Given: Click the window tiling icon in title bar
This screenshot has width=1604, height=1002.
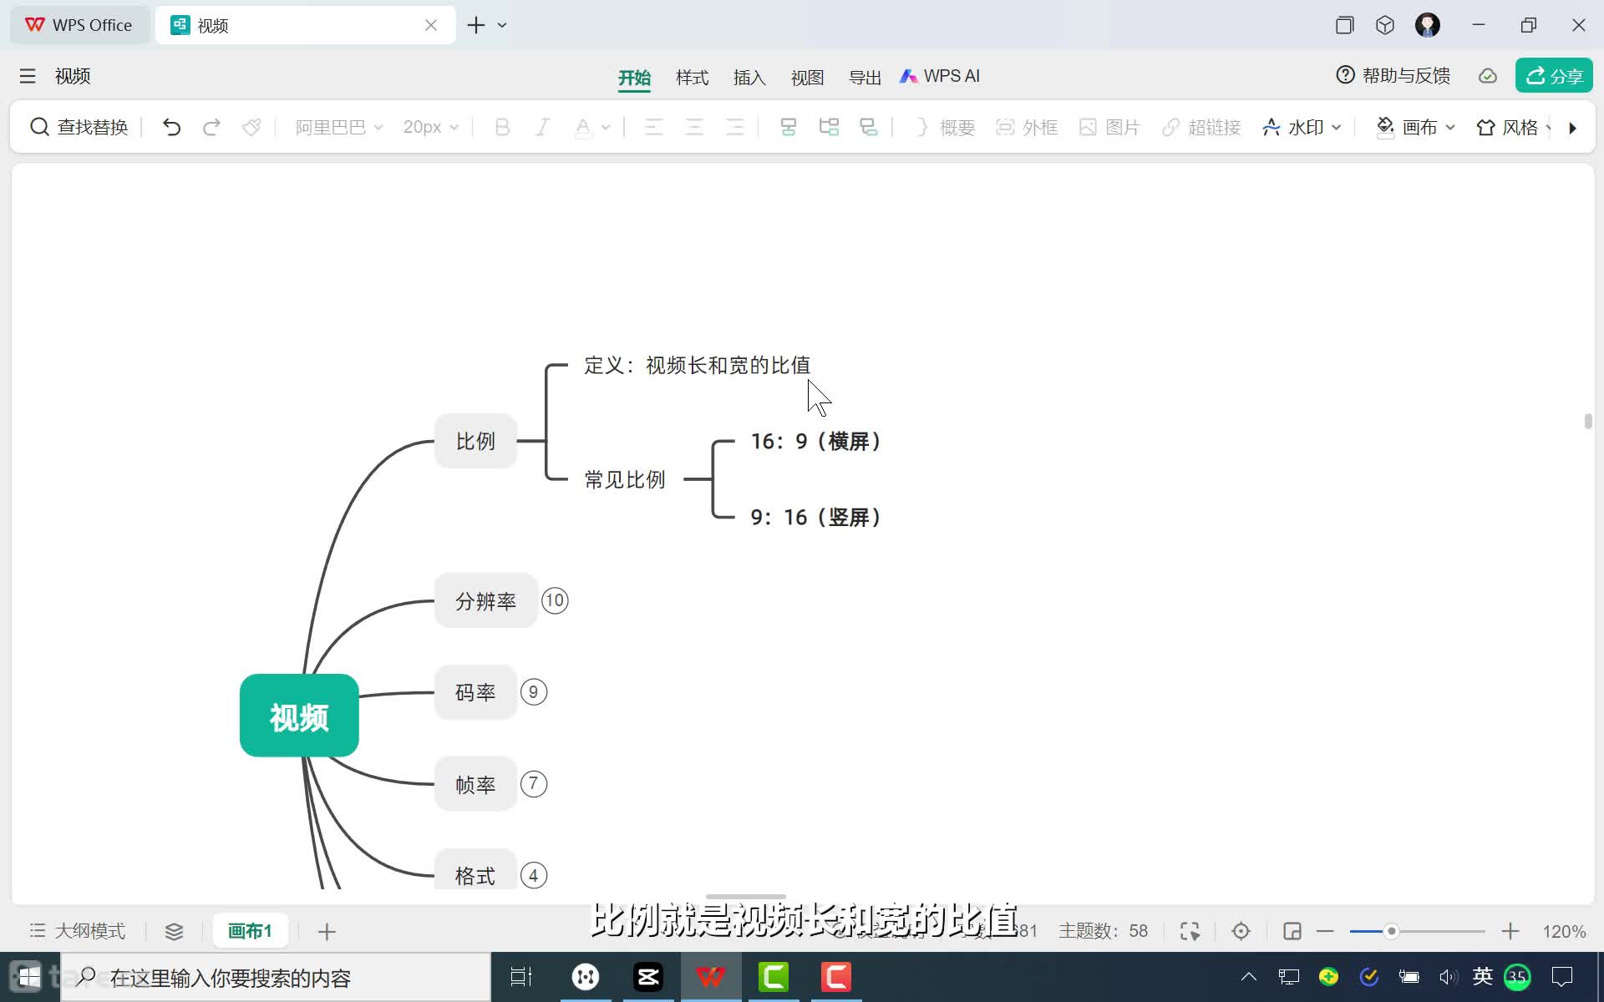Looking at the screenshot, I should point(1344,25).
